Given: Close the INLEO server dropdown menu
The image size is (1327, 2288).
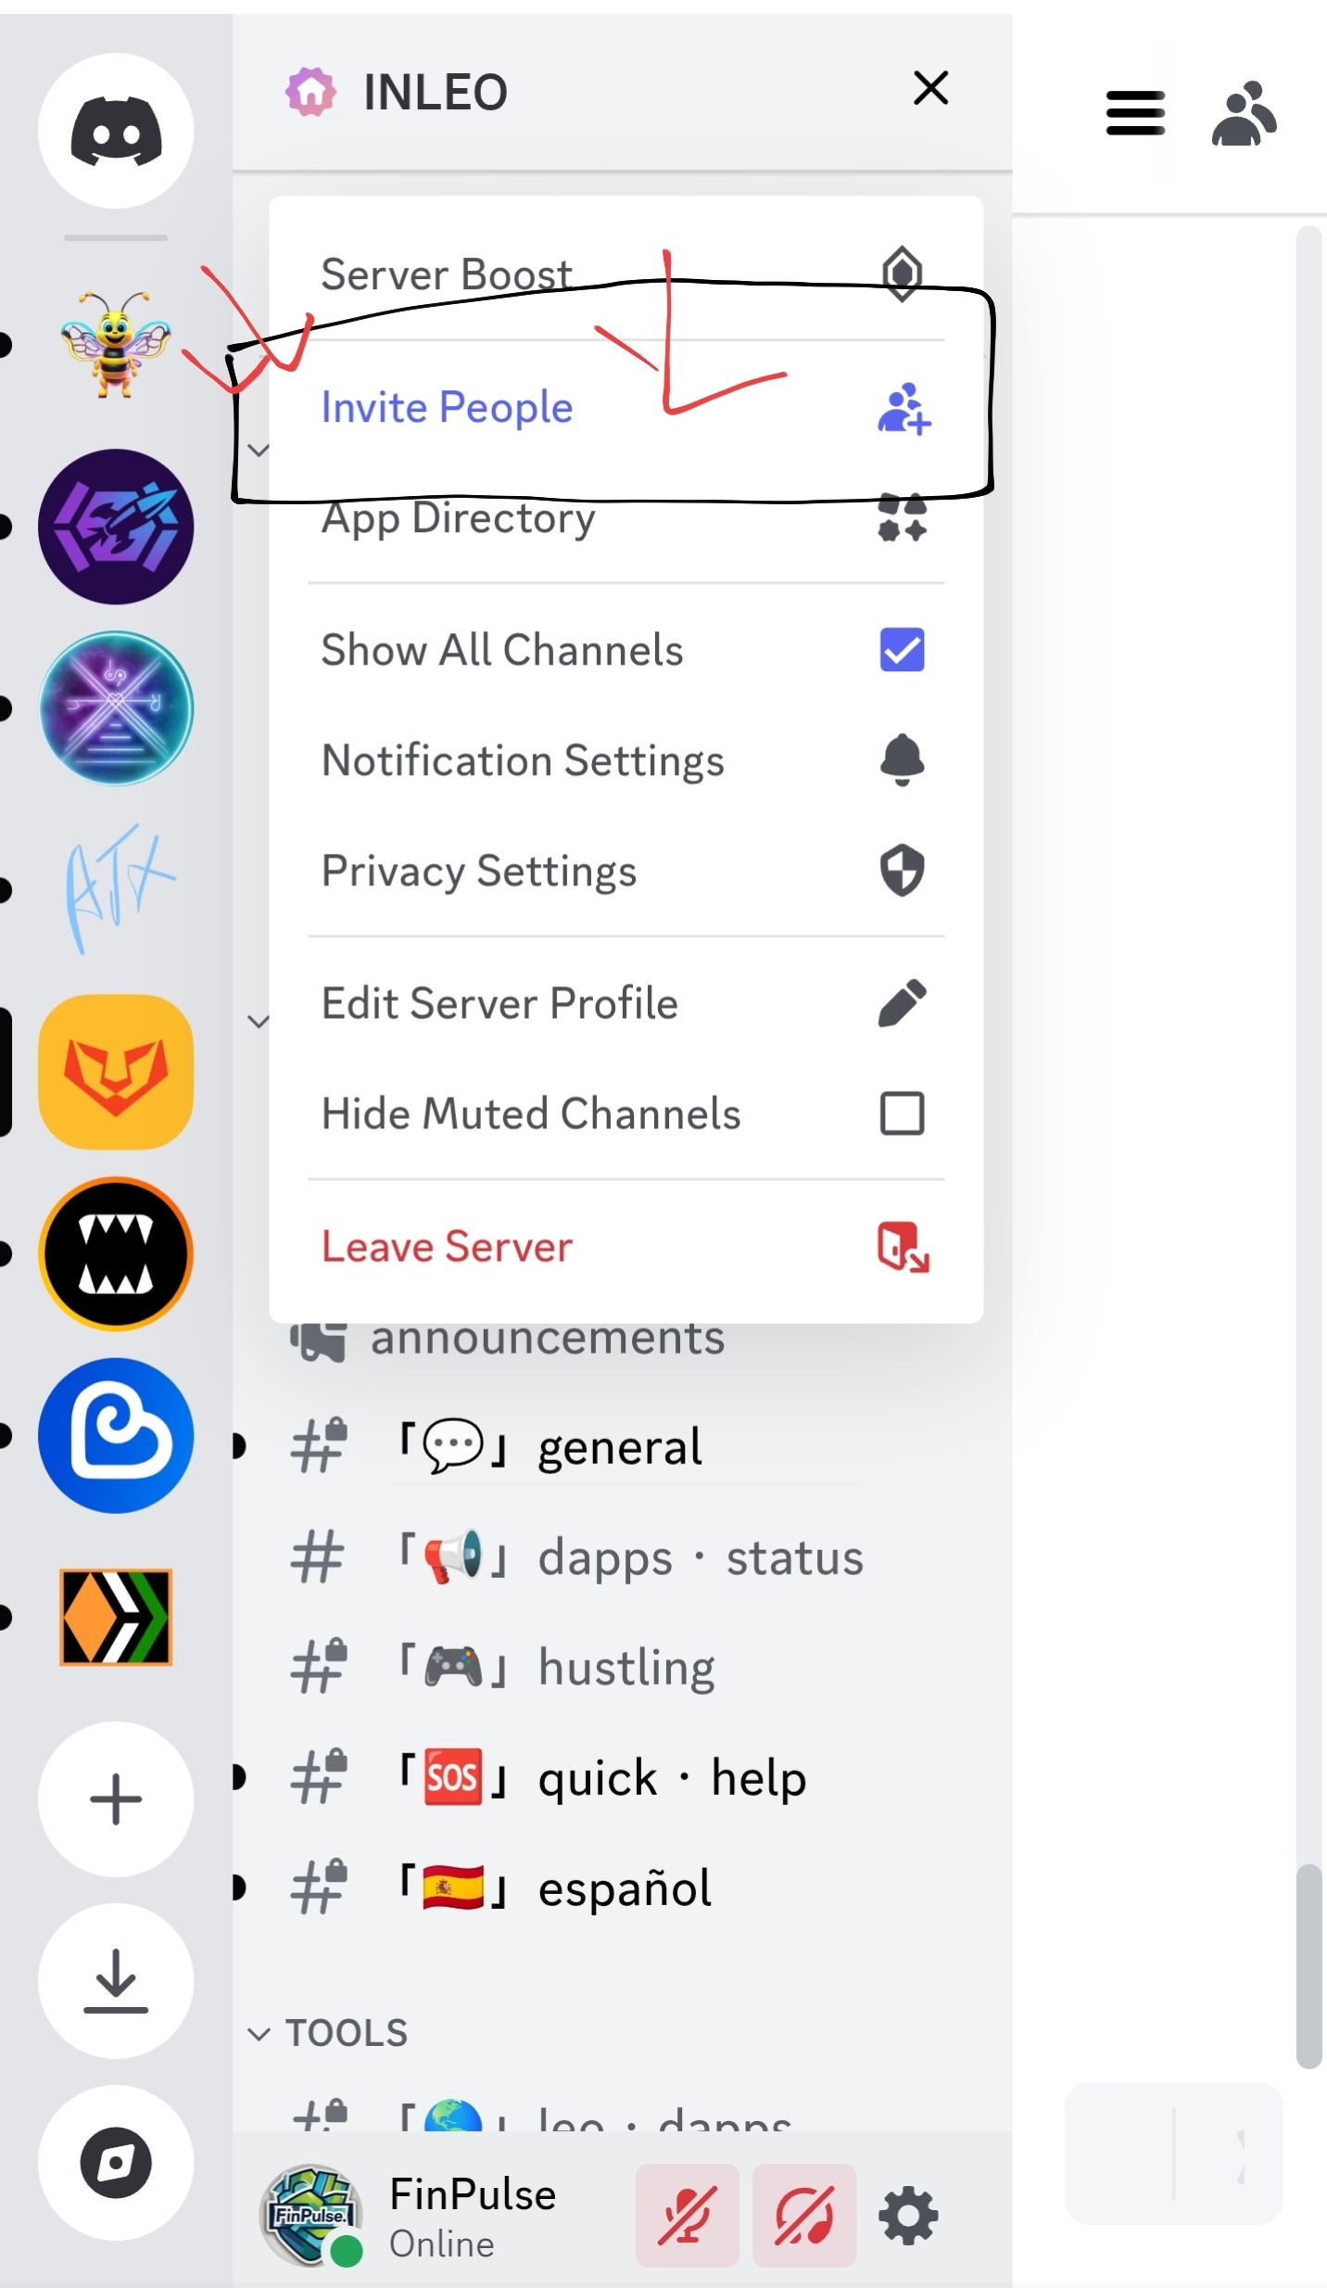Looking at the screenshot, I should coord(930,88).
